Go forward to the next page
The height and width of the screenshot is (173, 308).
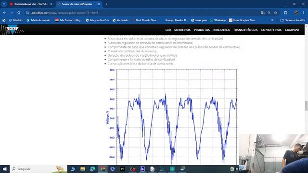[x=12, y=13]
